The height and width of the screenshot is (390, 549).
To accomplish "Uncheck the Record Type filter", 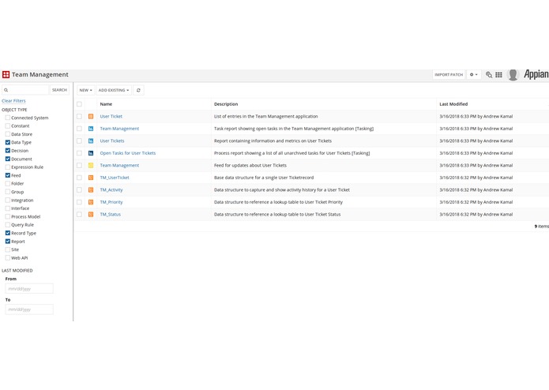I will pos(8,233).
